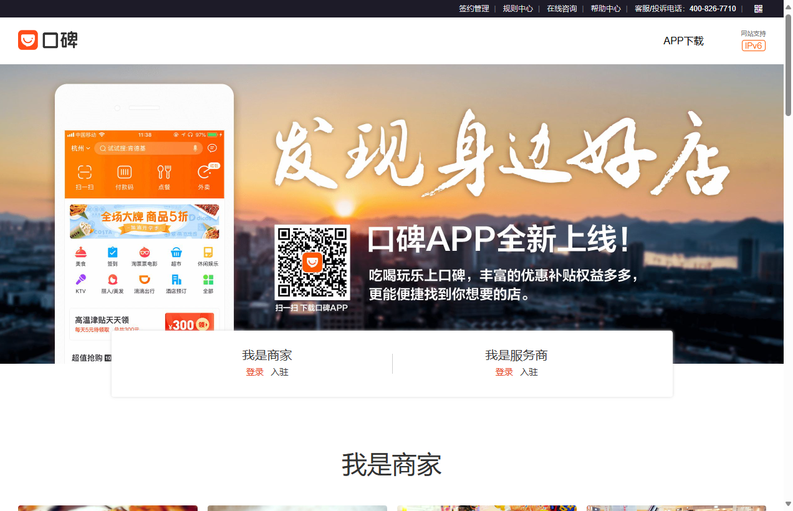Image resolution: width=793 pixels, height=511 pixels.
Task: Tap the 扫一扫 scan icon on phone
Action: coord(85,173)
